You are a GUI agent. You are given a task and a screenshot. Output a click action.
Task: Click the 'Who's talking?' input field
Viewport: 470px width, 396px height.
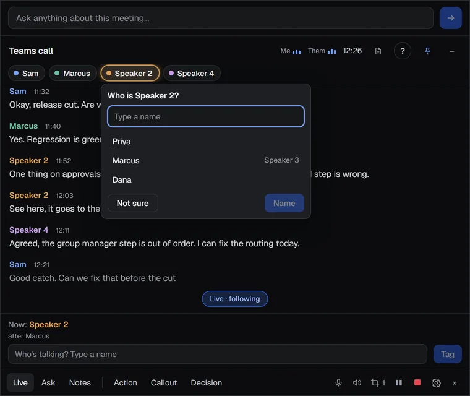click(217, 354)
